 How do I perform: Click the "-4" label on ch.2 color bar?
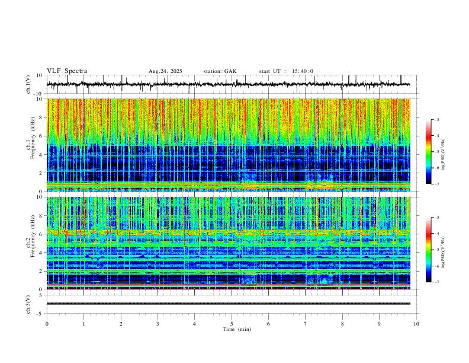click(436, 234)
